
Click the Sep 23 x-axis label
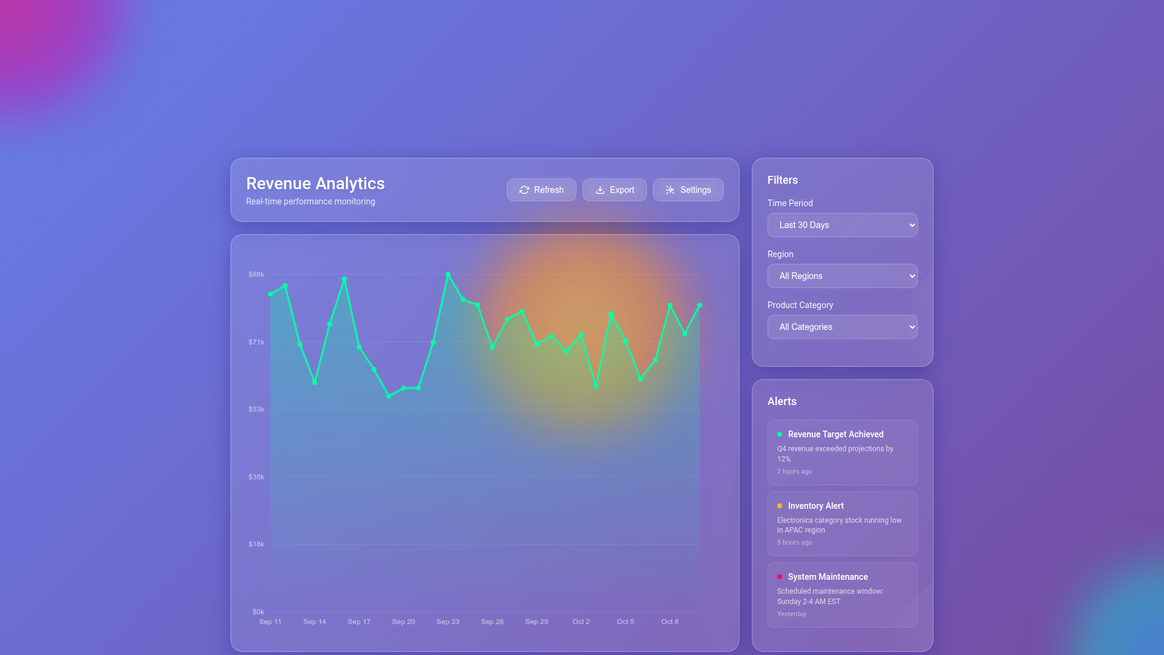point(448,622)
